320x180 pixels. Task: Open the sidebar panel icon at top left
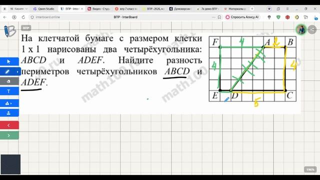(4, 9)
